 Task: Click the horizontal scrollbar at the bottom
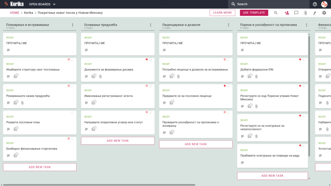point(99,185)
